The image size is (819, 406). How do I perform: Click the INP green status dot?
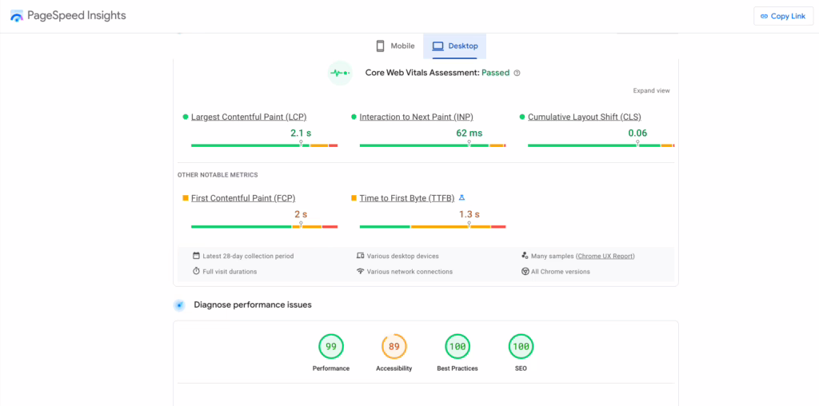pyautogui.click(x=354, y=117)
